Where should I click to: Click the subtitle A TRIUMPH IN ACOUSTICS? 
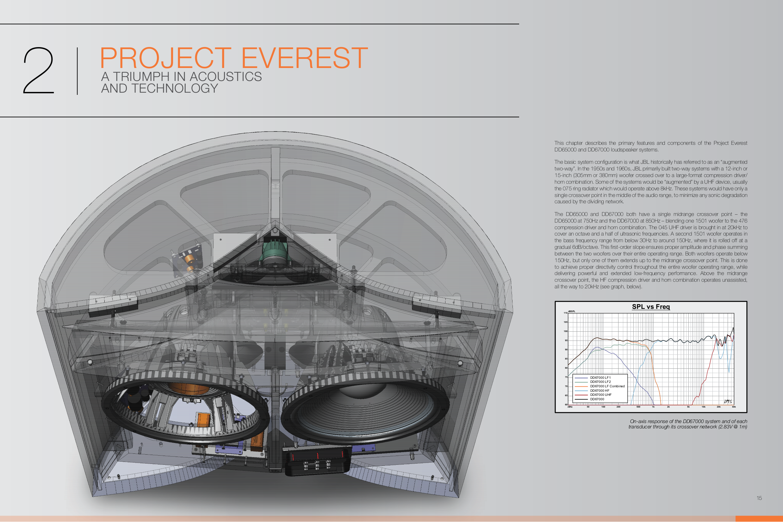(181, 77)
